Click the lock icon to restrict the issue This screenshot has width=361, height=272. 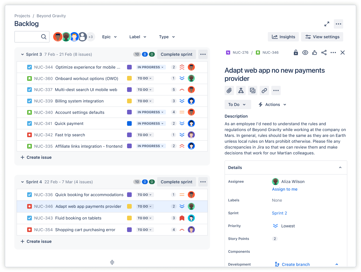click(296, 53)
